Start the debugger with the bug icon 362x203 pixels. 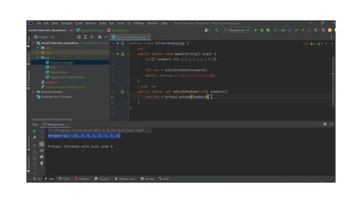pos(262,30)
